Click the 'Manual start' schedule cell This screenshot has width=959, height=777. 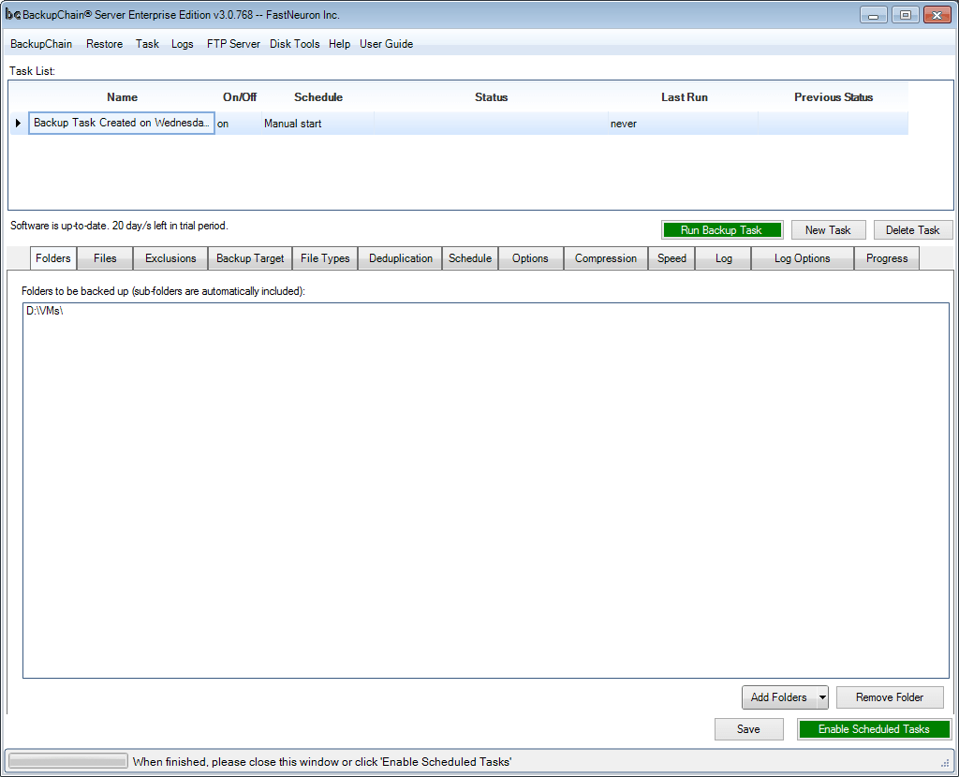pos(318,124)
